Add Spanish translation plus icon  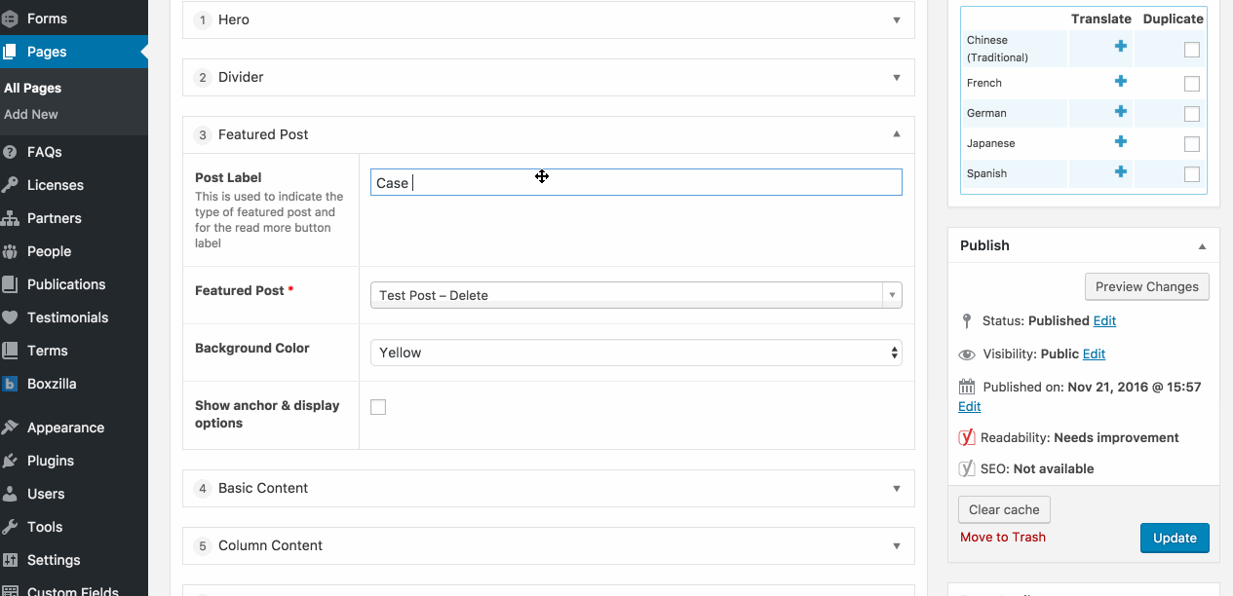click(x=1121, y=172)
